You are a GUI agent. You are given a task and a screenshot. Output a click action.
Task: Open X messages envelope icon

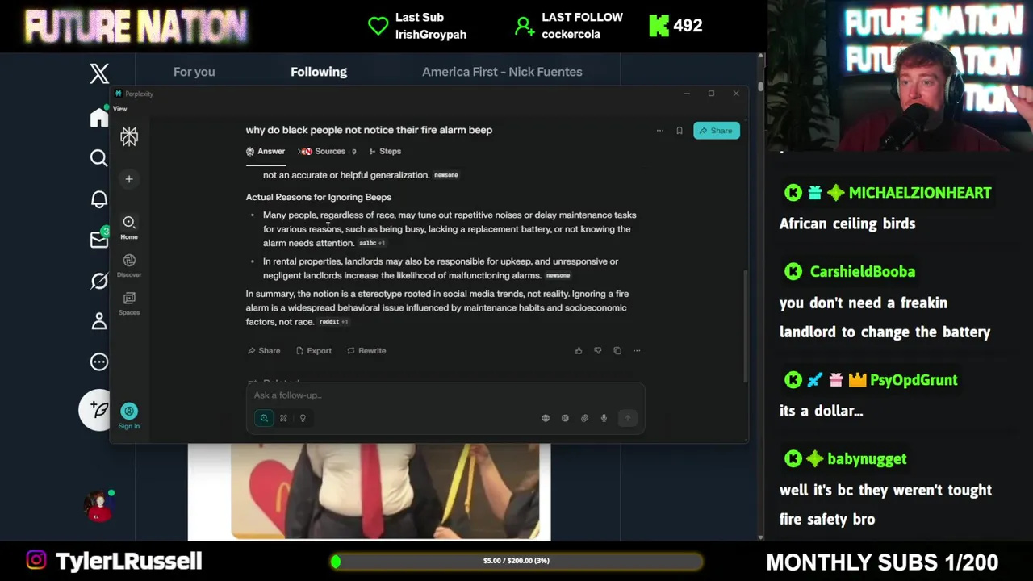[99, 240]
